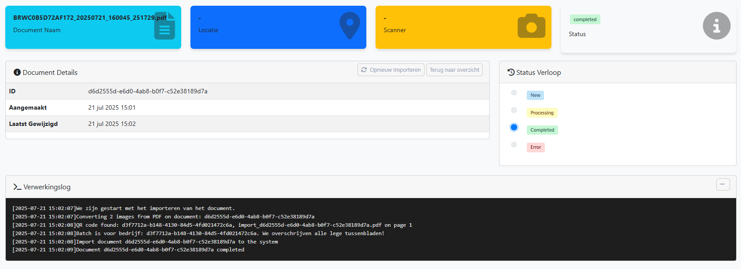Click the terminal prompt icon beside Verwerkingslog

coord(17,187)
